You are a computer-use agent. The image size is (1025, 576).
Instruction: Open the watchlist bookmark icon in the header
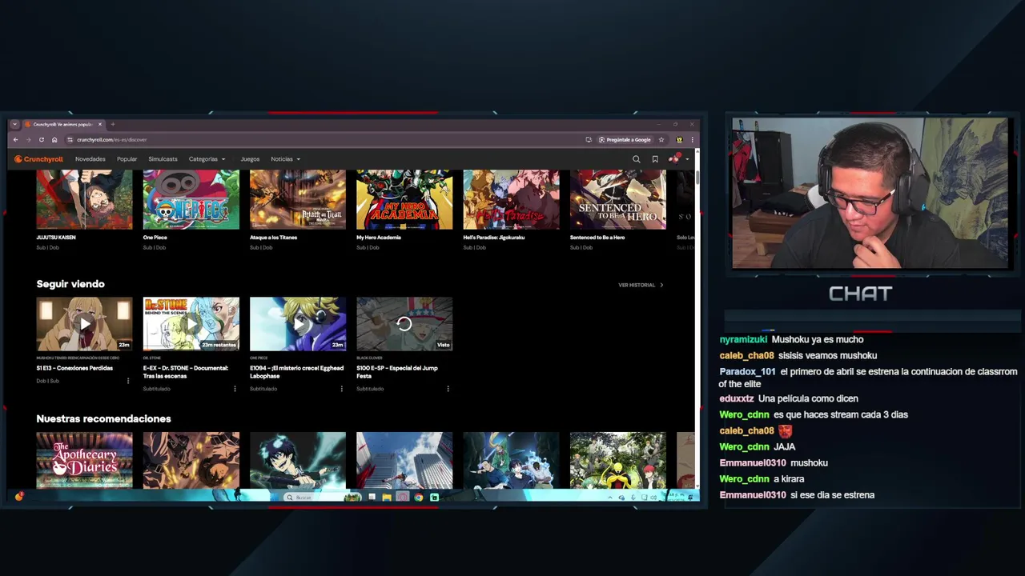click(655, 159)
